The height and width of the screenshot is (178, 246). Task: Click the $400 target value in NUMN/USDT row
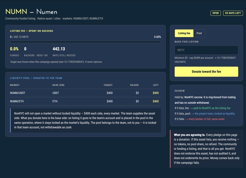coord(110,93)
